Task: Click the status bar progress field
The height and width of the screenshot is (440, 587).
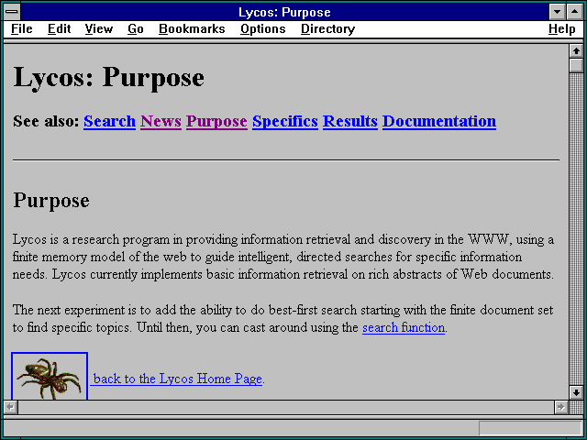Action: pos(530,428)
